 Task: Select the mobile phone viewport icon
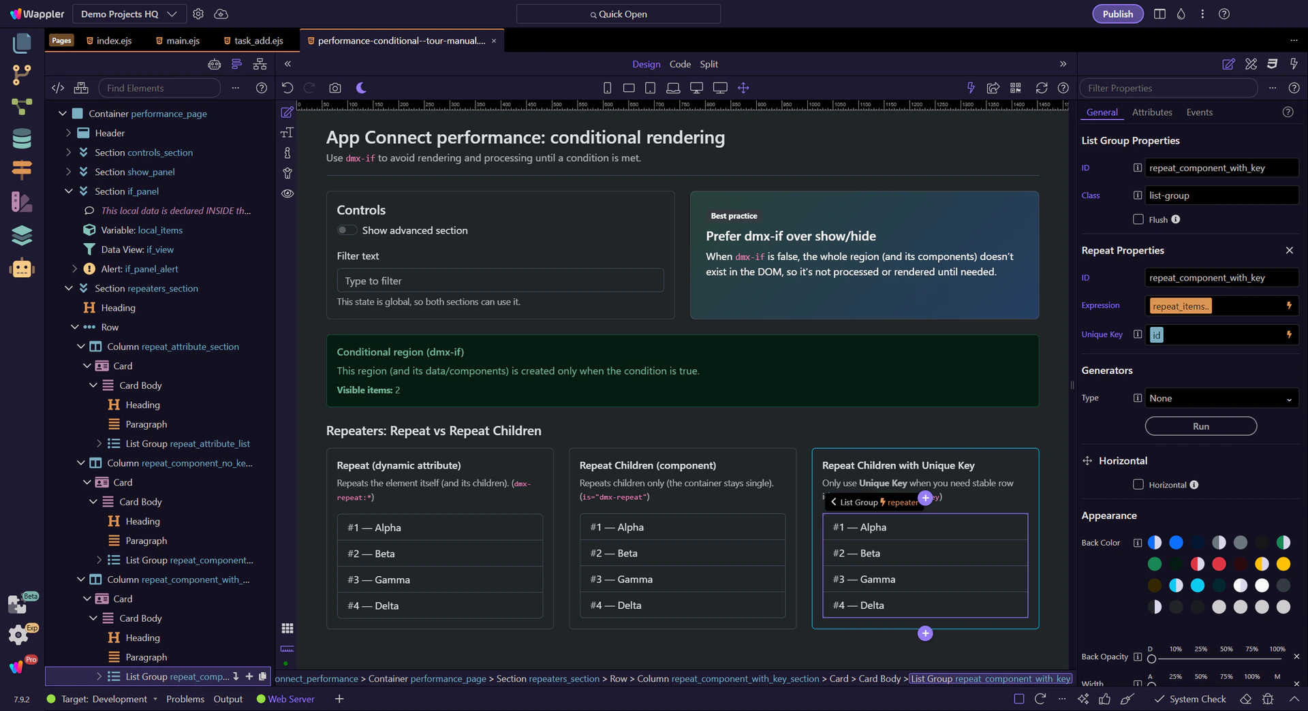[x=607, y=88]
